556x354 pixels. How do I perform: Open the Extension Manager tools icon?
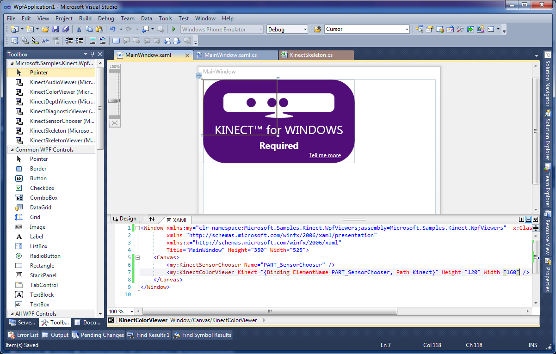(x=460, y=29)
